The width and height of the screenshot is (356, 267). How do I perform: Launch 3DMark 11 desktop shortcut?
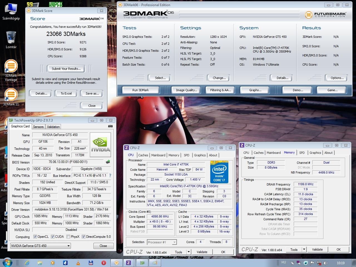coord(11,97)
